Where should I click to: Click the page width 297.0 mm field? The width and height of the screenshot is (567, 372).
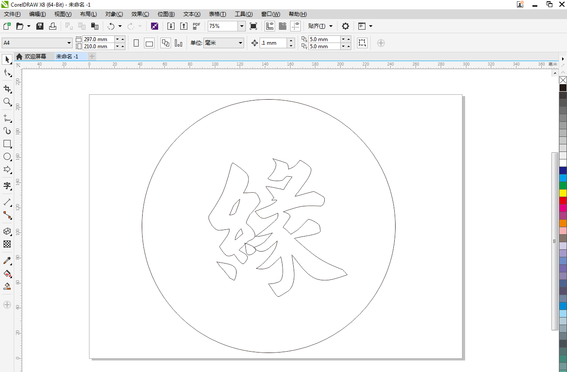tap(98, 39)
